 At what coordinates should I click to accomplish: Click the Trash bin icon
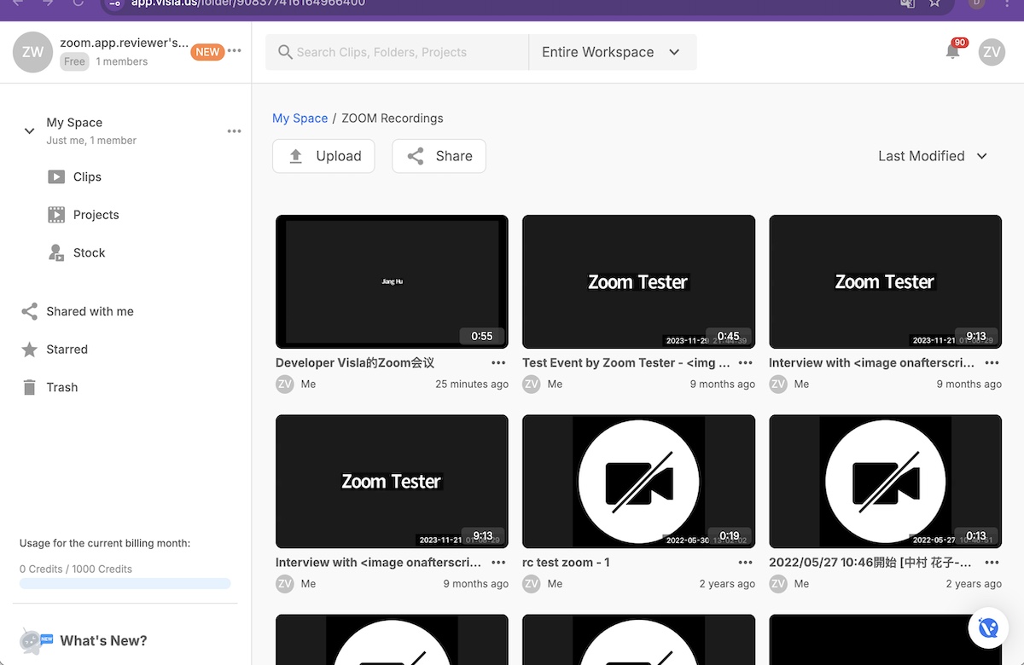pyautogui.click(x=29, y=387)
